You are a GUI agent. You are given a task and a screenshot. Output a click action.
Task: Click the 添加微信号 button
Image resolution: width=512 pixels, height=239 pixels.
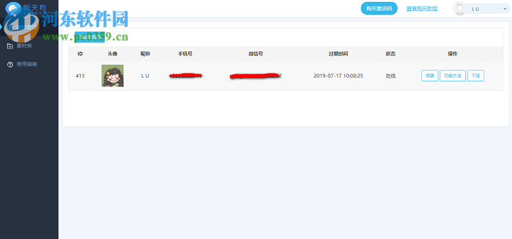(x=90, y=37)
